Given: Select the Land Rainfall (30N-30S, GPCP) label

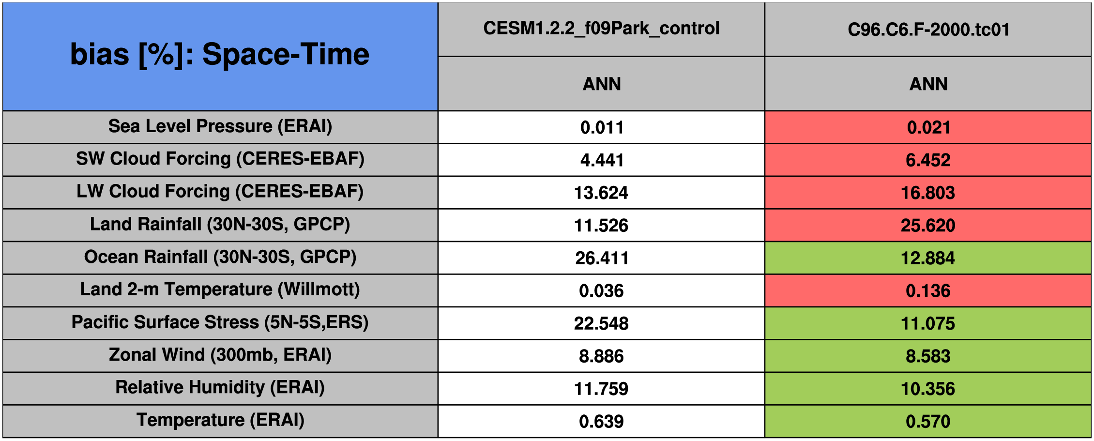Looking at the screenshot, I should tap(220, 225).
